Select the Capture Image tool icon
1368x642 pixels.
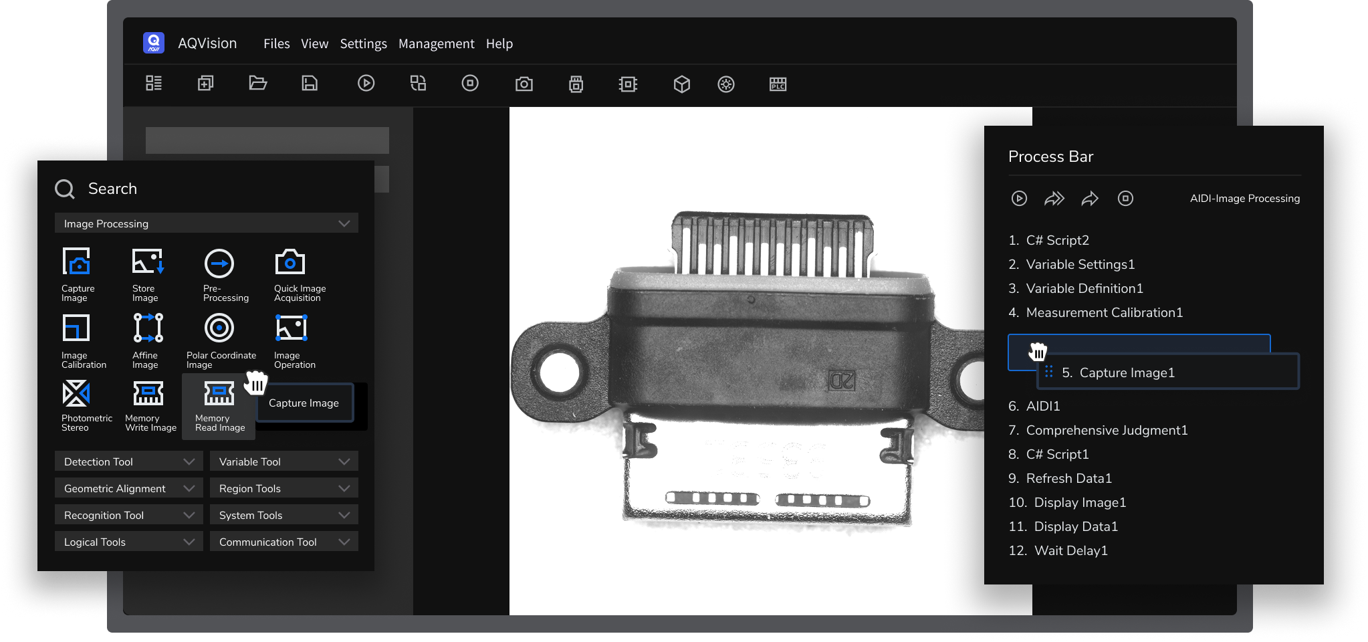tap(77, 263)
